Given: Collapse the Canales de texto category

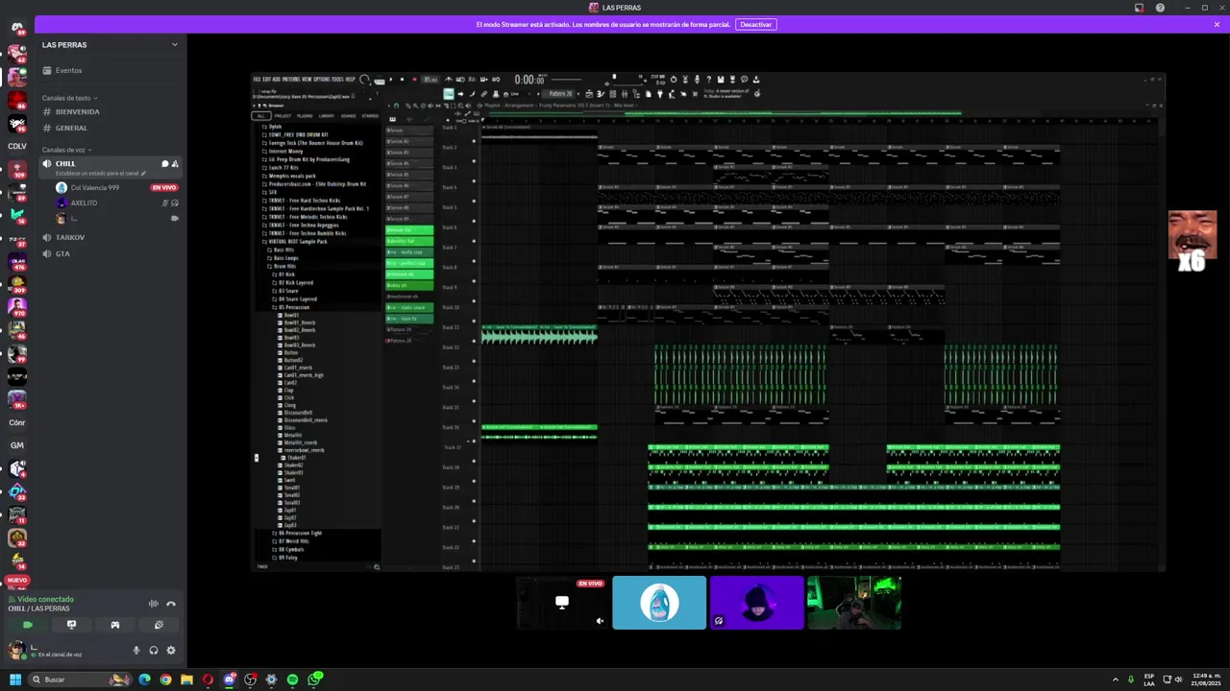Looking at the screenshot, I should point(68,98).
